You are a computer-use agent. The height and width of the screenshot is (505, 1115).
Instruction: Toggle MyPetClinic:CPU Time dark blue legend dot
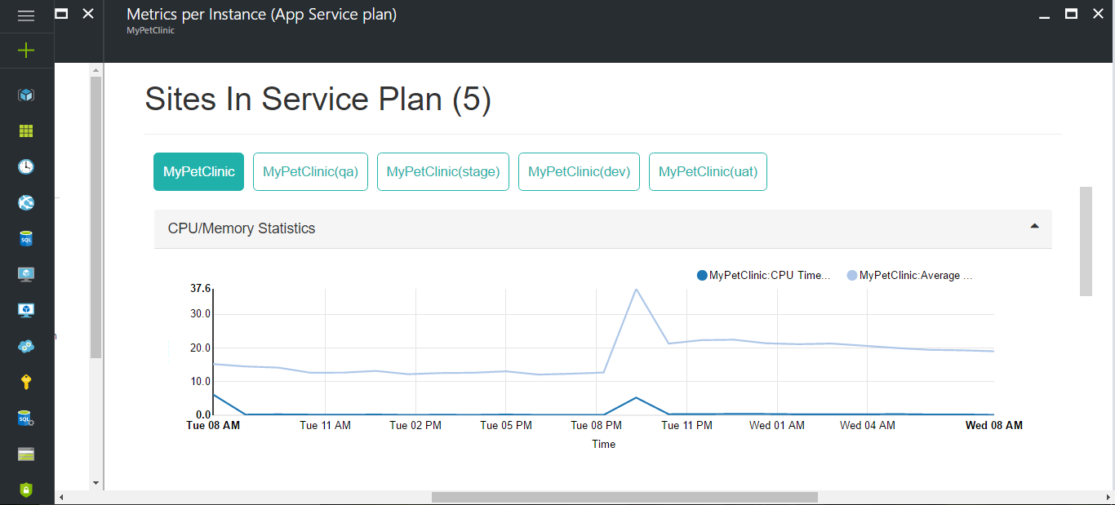click(702, 276)
